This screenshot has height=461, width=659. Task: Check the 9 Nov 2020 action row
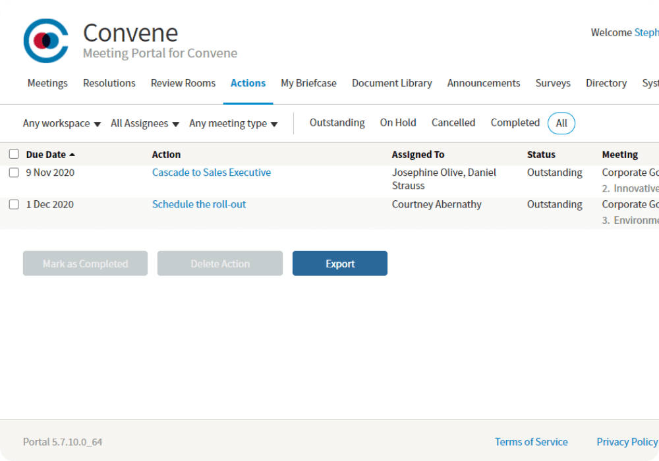click(14, 173)
